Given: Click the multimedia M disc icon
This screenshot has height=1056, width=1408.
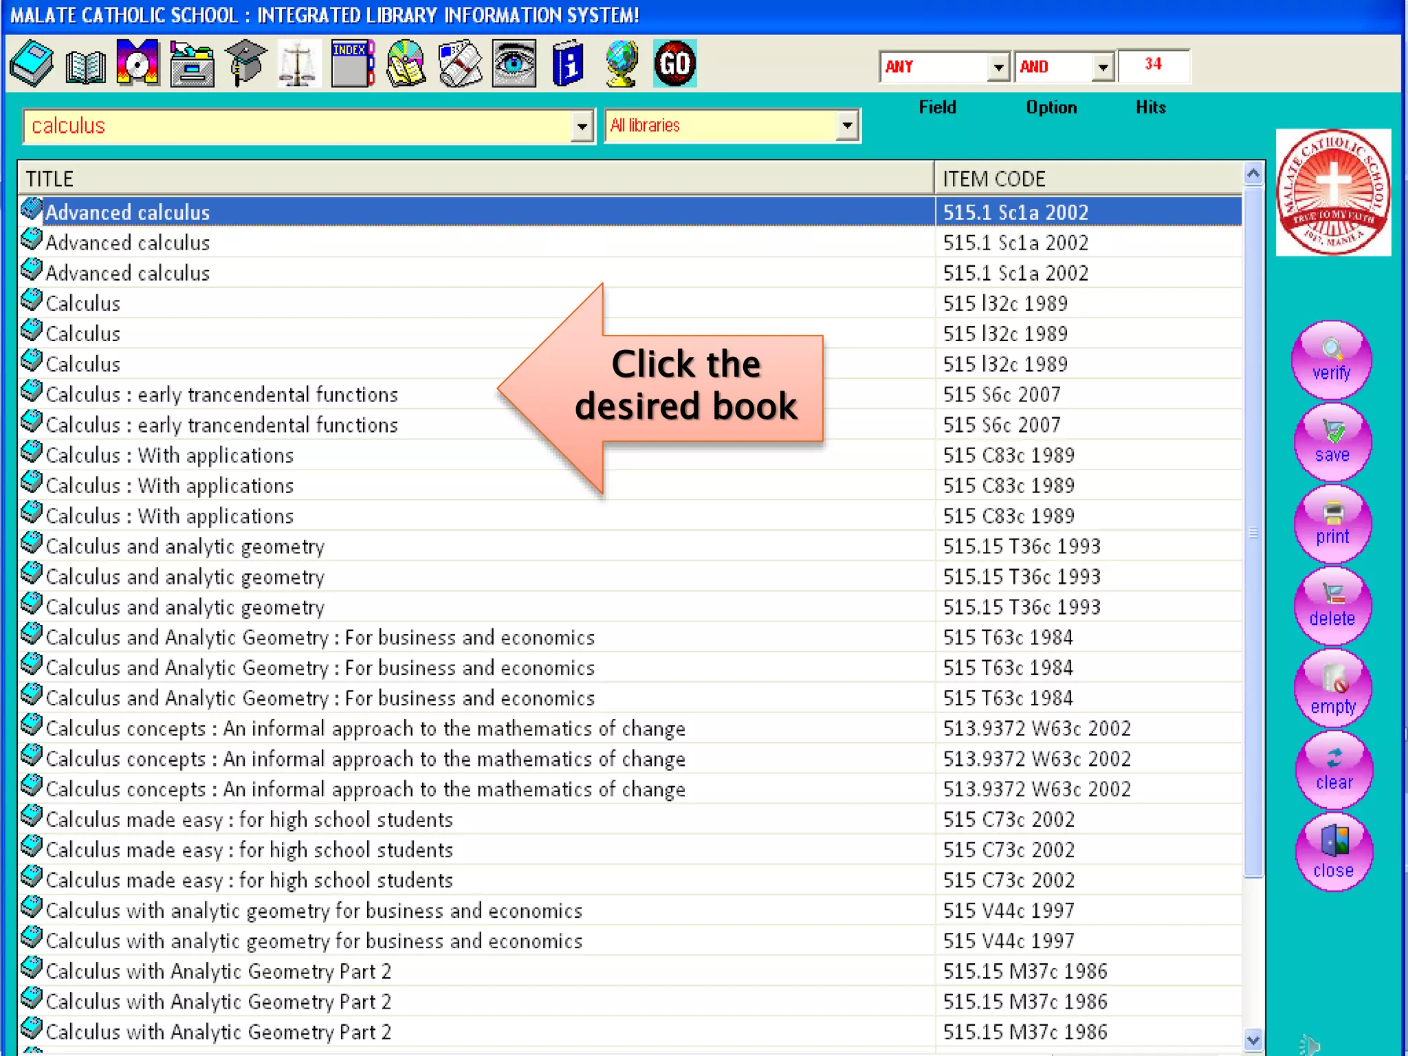Looking at the screenshot, I should pos(137,63).
